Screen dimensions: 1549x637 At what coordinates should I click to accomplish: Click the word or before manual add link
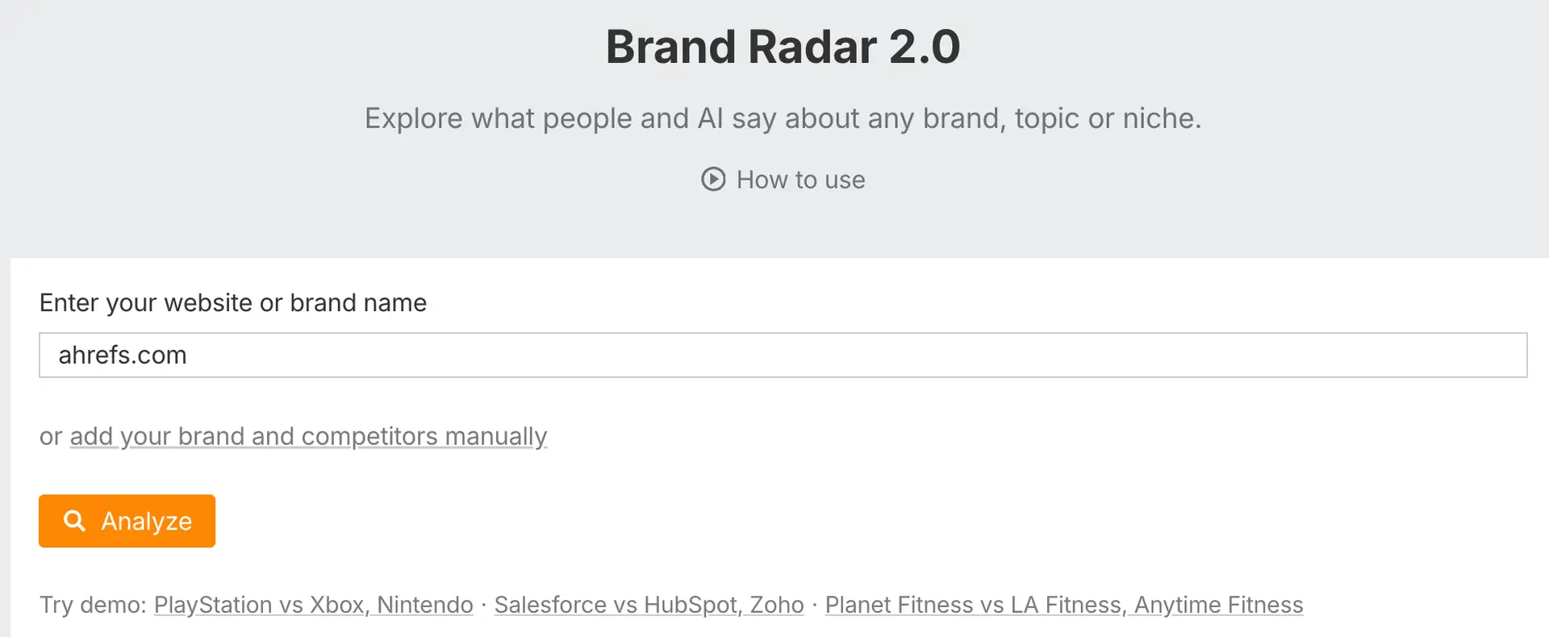pos(51,436)
